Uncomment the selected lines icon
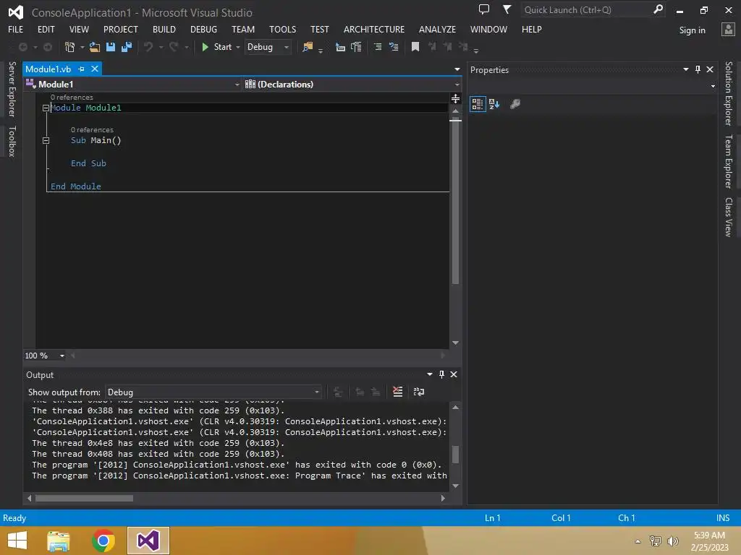The image size is (741, 555). pyautogui.click(x=394, y=47)
